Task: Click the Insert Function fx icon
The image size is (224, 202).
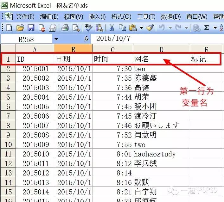Action: point(86,39)
